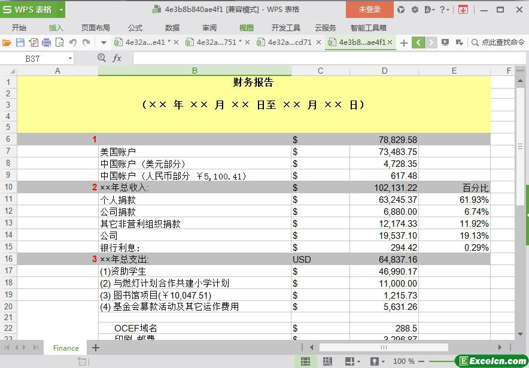Expand the Name Box dropdown arrow

70,58
